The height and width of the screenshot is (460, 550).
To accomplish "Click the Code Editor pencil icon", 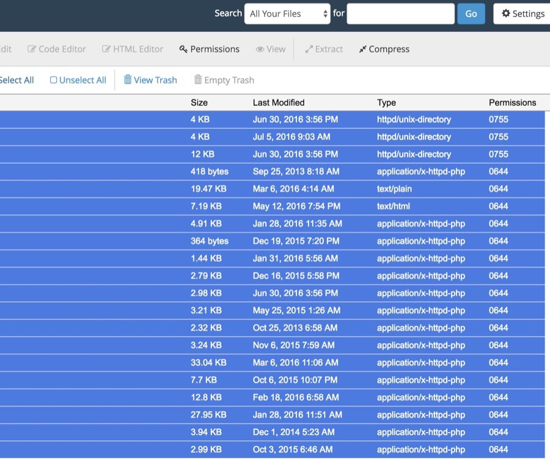I will pos(32,49).
